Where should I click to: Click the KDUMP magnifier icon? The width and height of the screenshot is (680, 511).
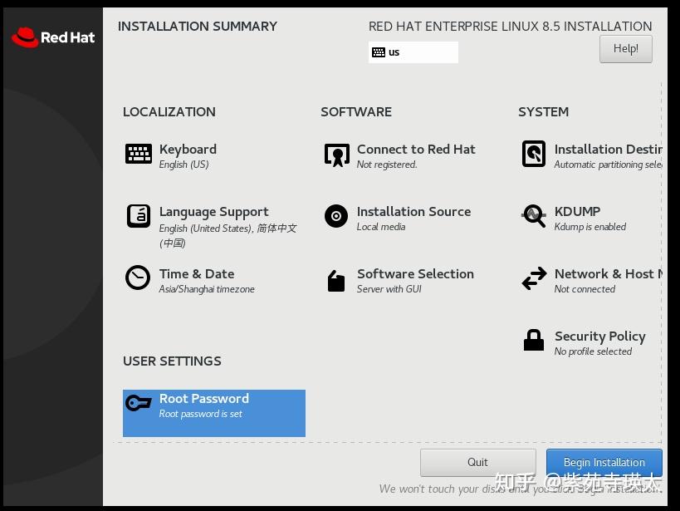534,215
